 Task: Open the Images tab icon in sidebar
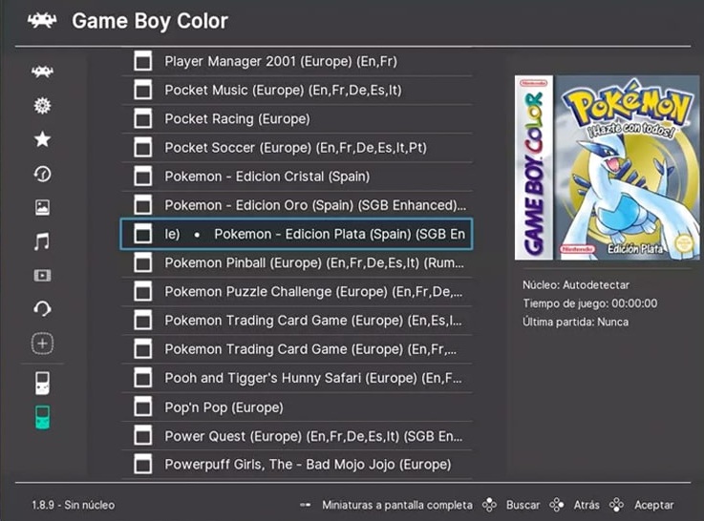[42, 208]
